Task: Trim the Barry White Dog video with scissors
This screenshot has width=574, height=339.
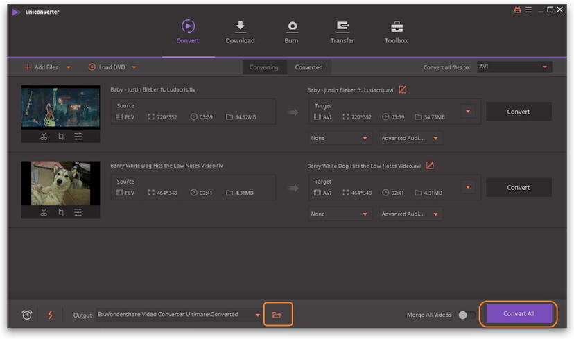Action: [44, 212]
